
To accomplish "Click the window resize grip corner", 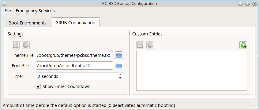I will pyautogui.click(x=256, y=107).
